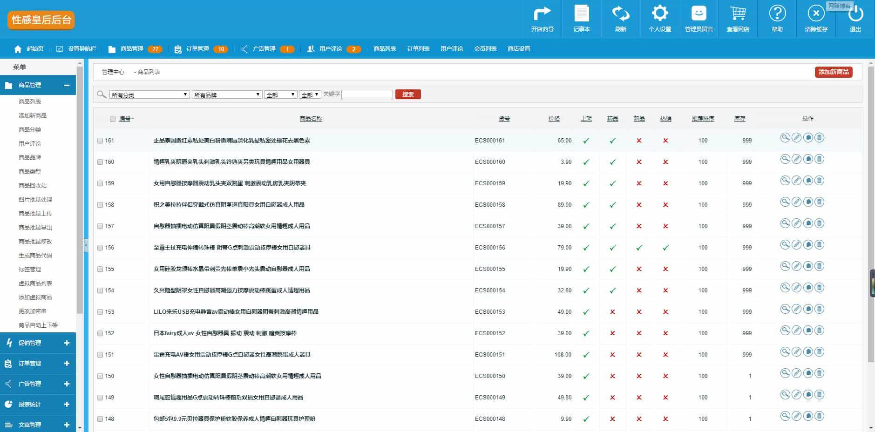Click the 关键字 keyword input field
The width and height of the screenshot is (875, 432).
[367, 94]
